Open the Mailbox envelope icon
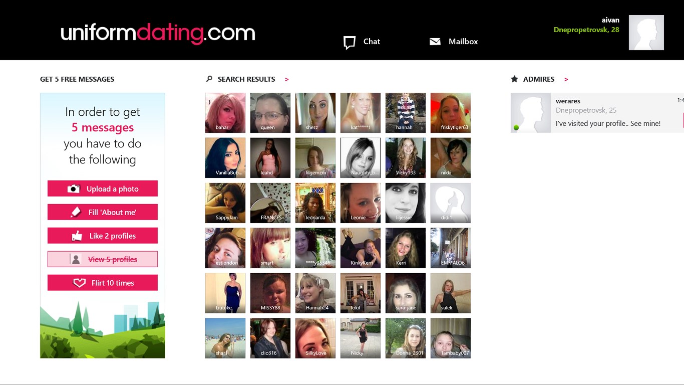 [x=435, y=42]
